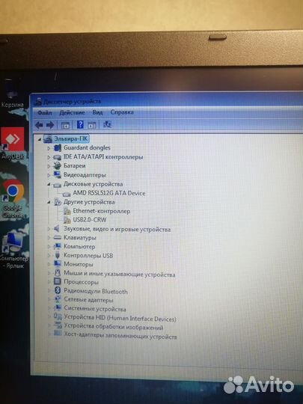
Task: Expand the Клавиатуры category
Action: tap(49, 238)
